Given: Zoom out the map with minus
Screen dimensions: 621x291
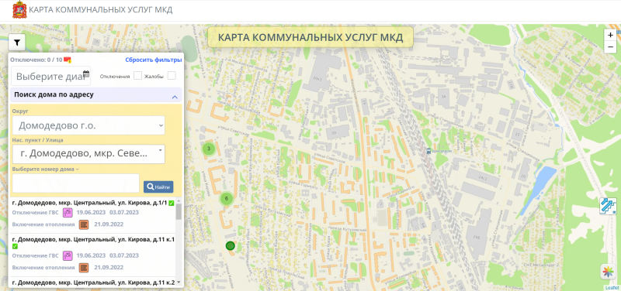Looking at the screenshot, I should (x=610, y=46).
